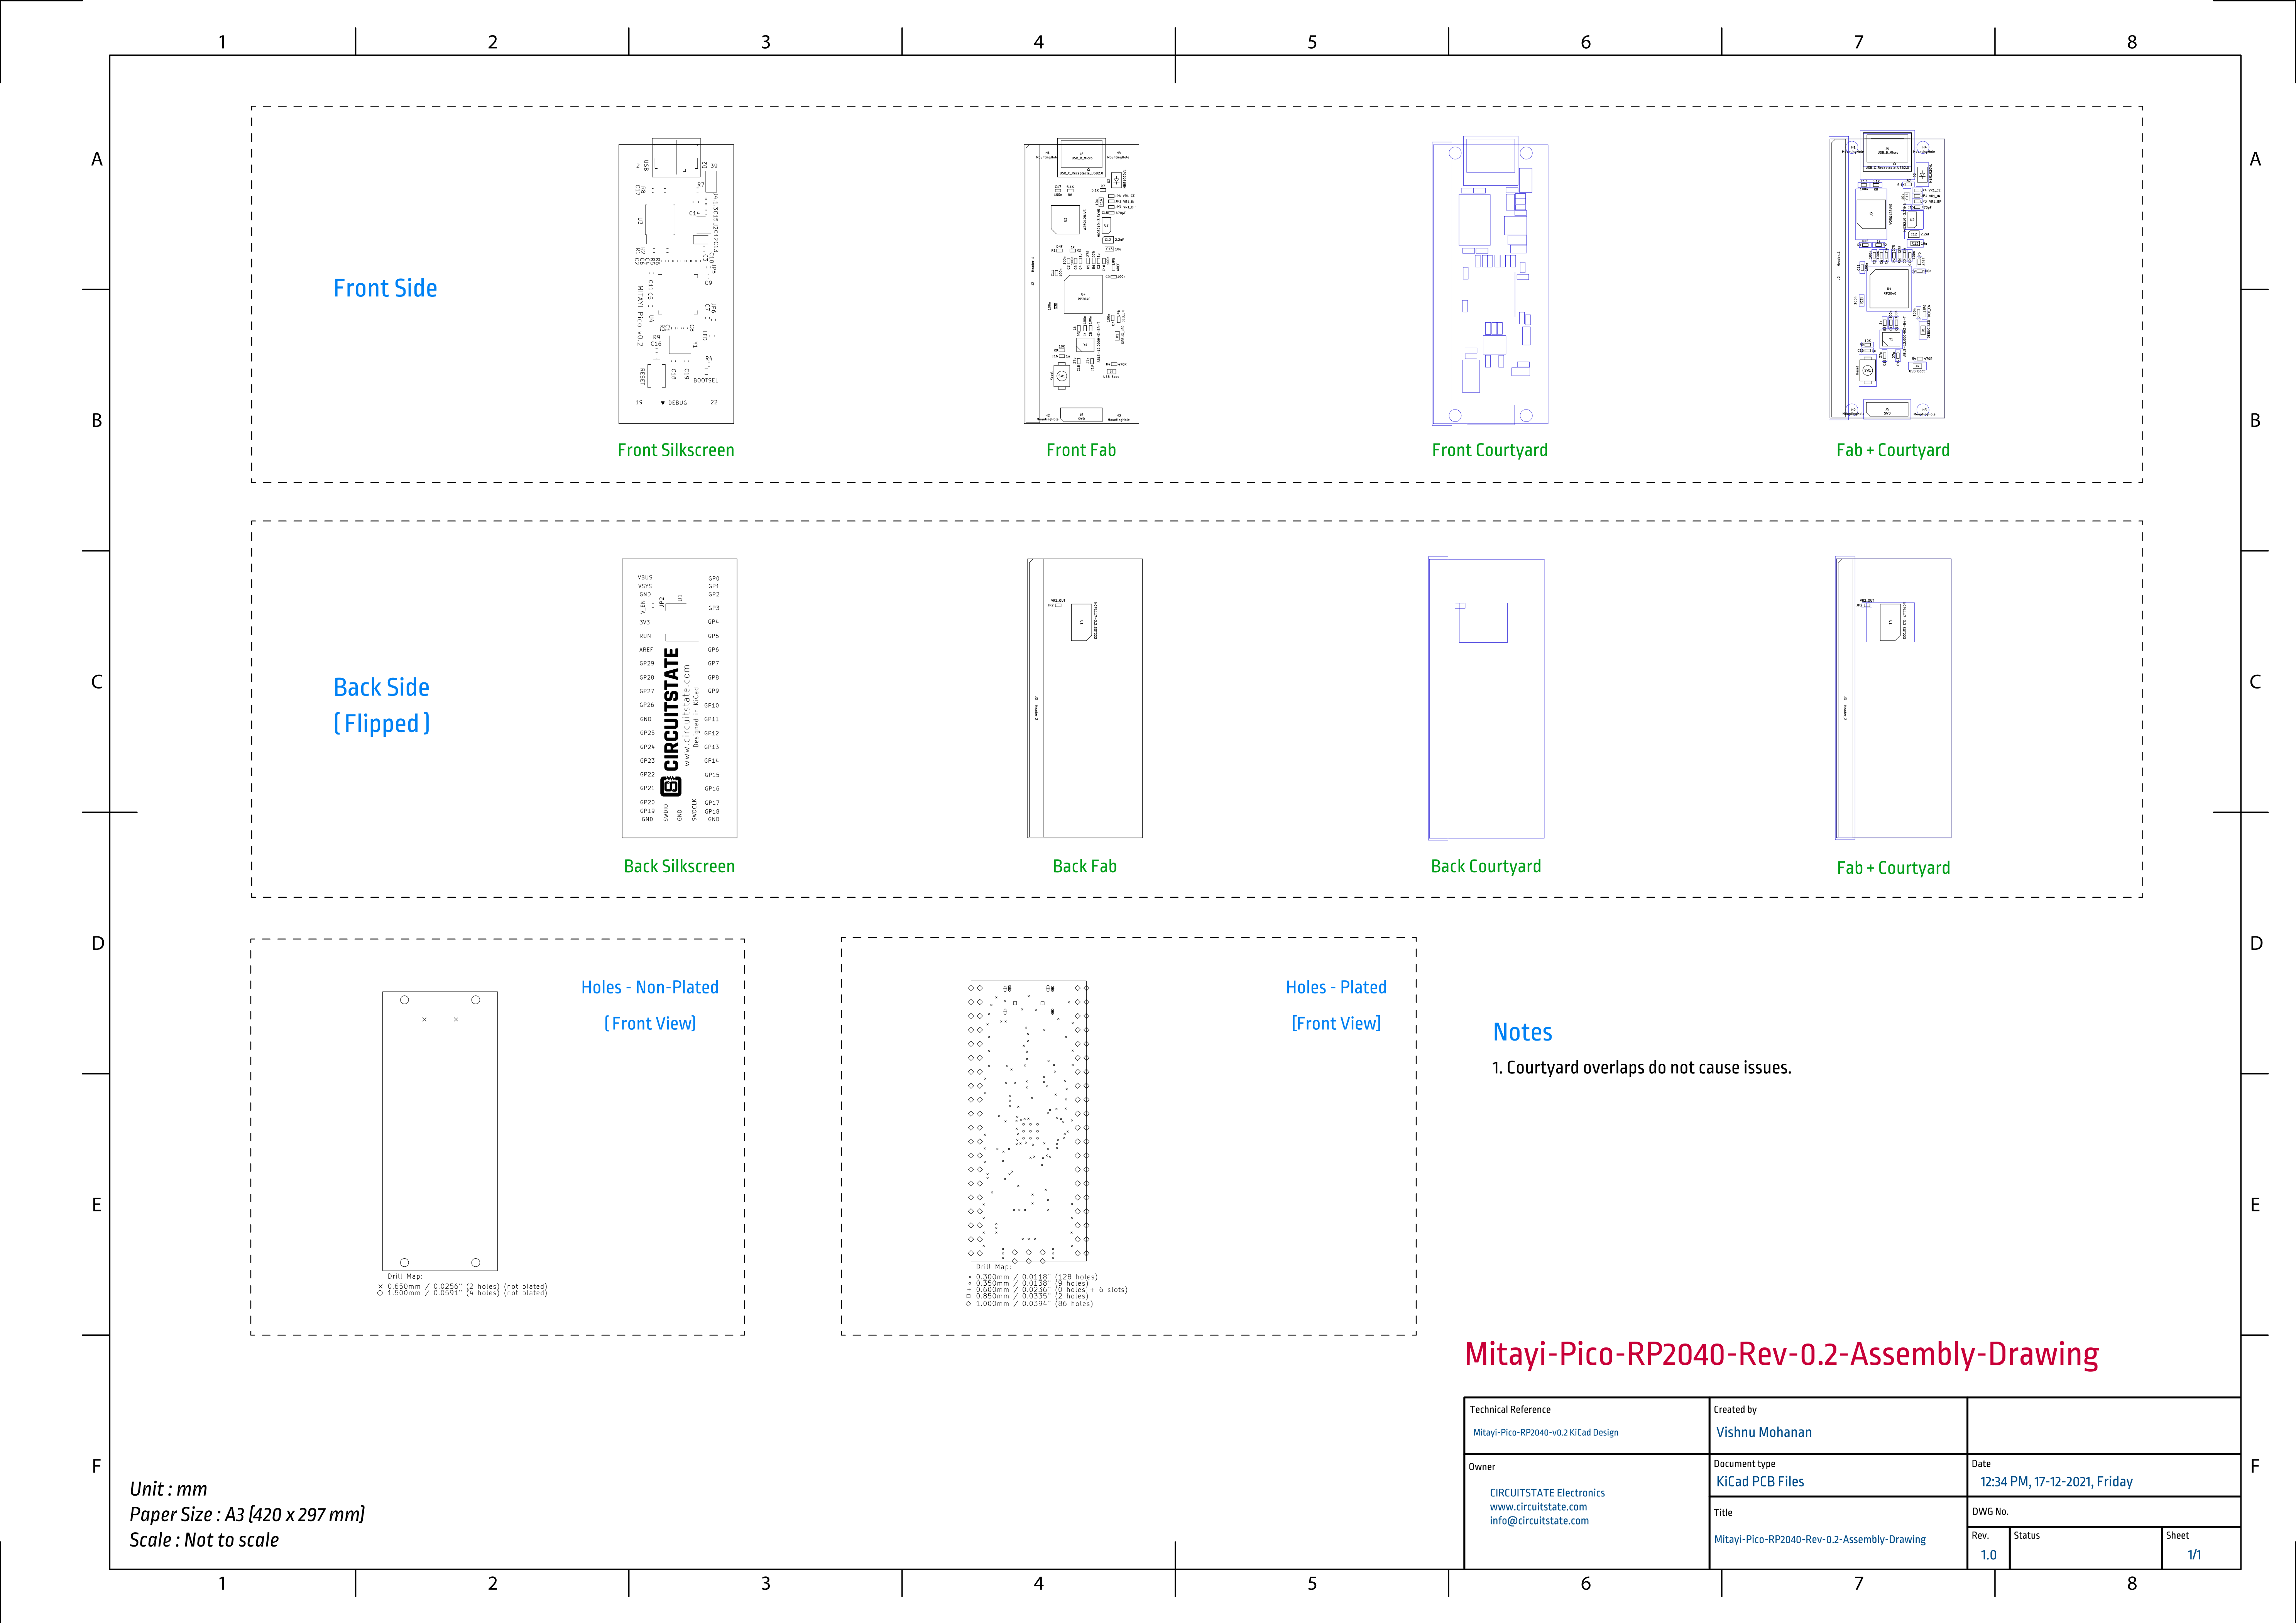Click the 'Mitayi-Pico-RP2040-v0.2 KiCad Design' reference text
2296x1623 pixels.
[x=1546, y=1433]
